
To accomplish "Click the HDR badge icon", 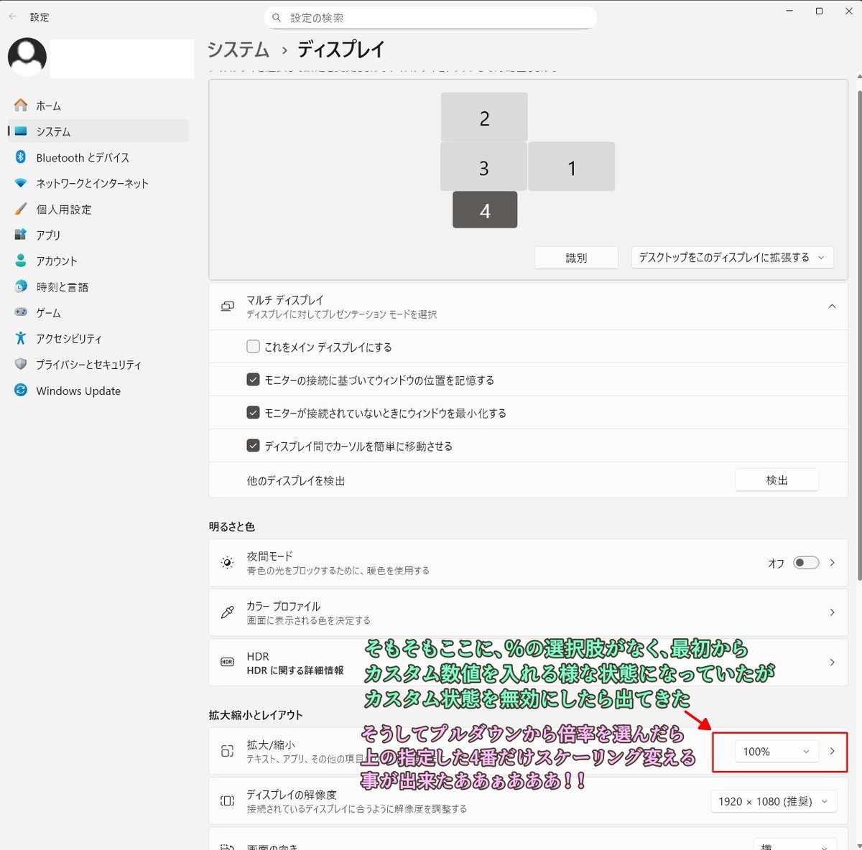I will [x=228, y=662].
